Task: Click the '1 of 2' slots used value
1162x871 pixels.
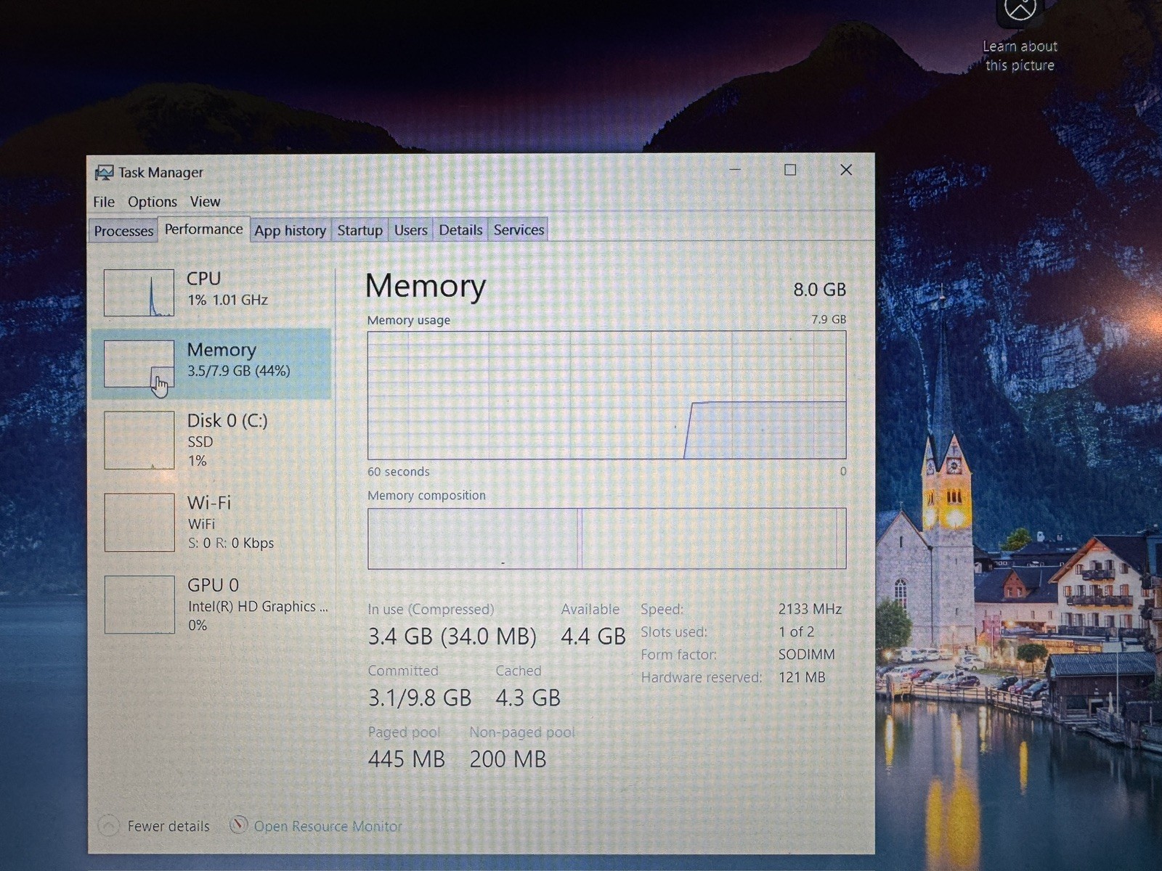Action: click(x=796, y=631)
